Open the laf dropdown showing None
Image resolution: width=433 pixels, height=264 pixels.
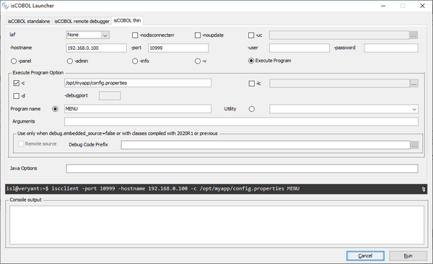88,35
